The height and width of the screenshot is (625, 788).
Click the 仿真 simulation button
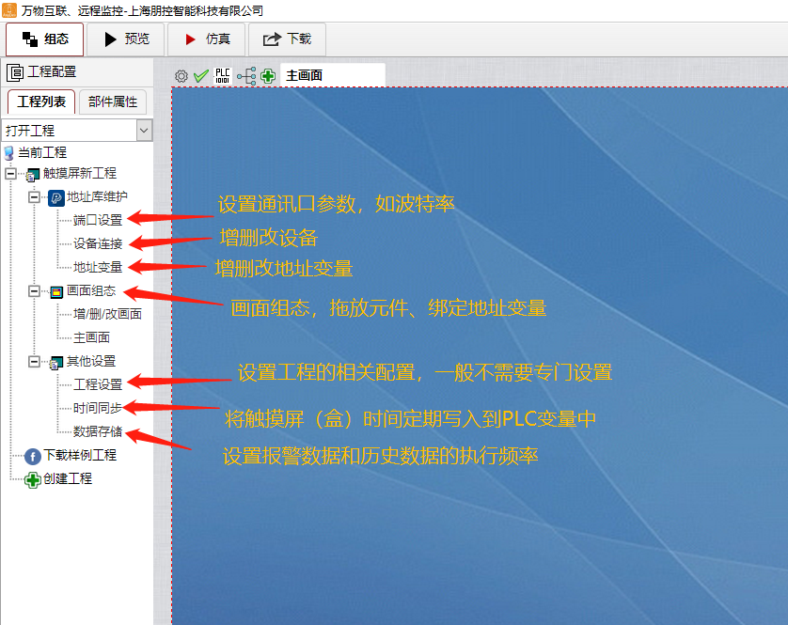pyautogui.click(x=206, y=39)
